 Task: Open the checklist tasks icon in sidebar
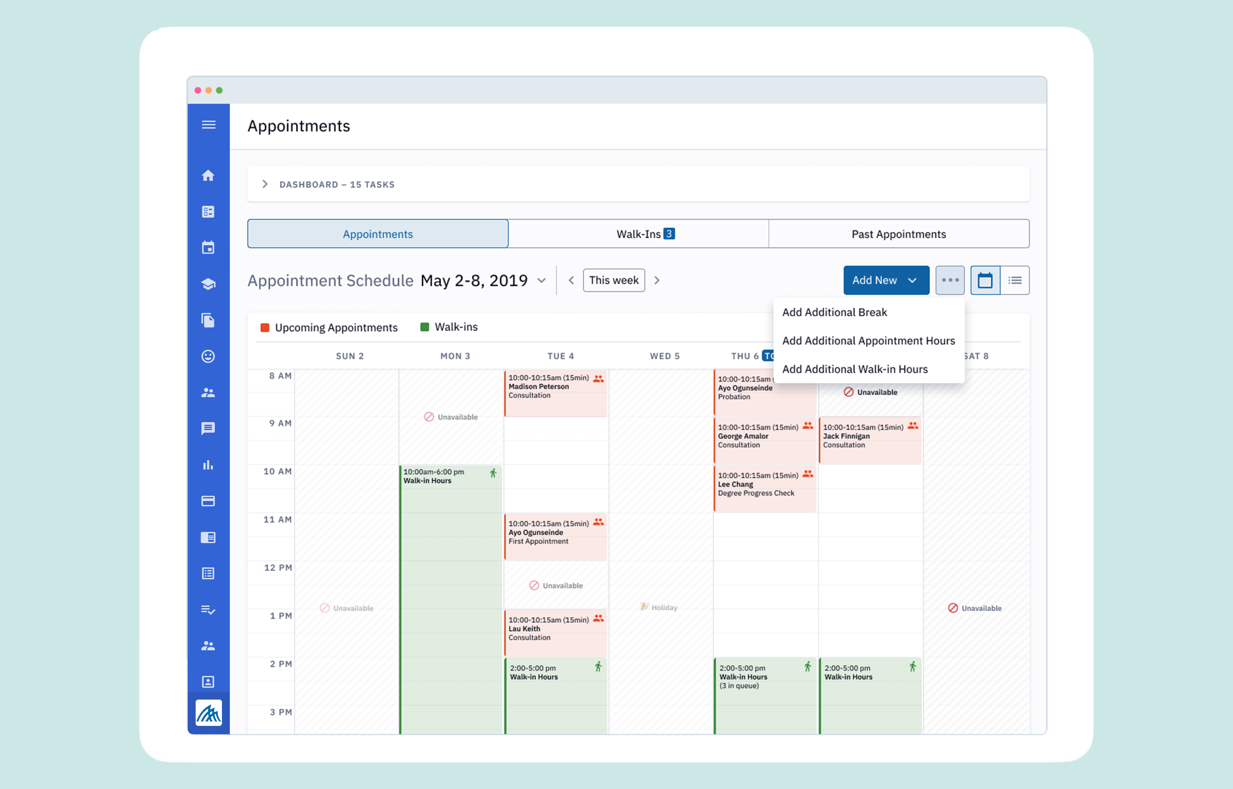pos(208,610)
